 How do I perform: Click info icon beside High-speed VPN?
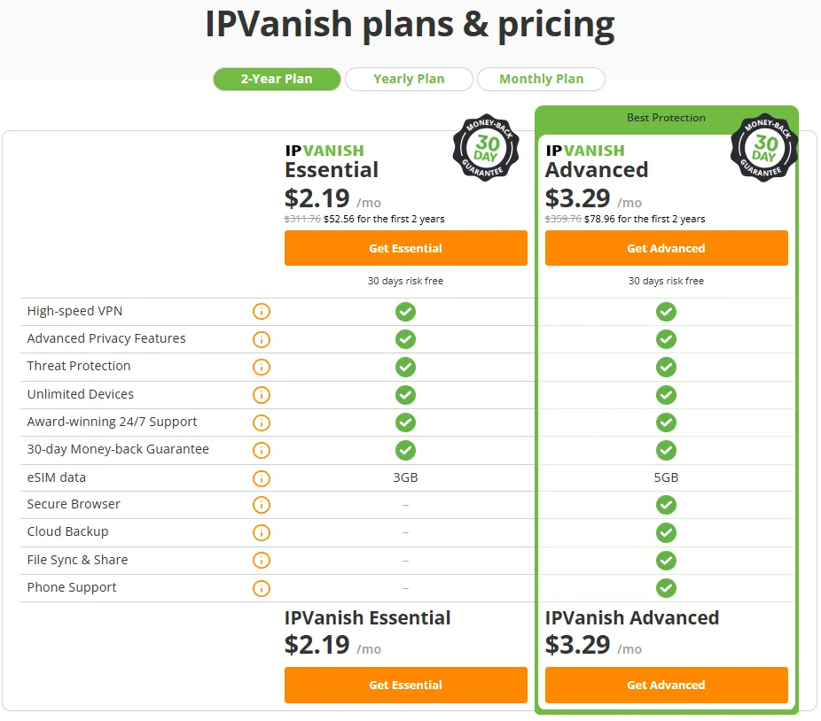point(261,312)
